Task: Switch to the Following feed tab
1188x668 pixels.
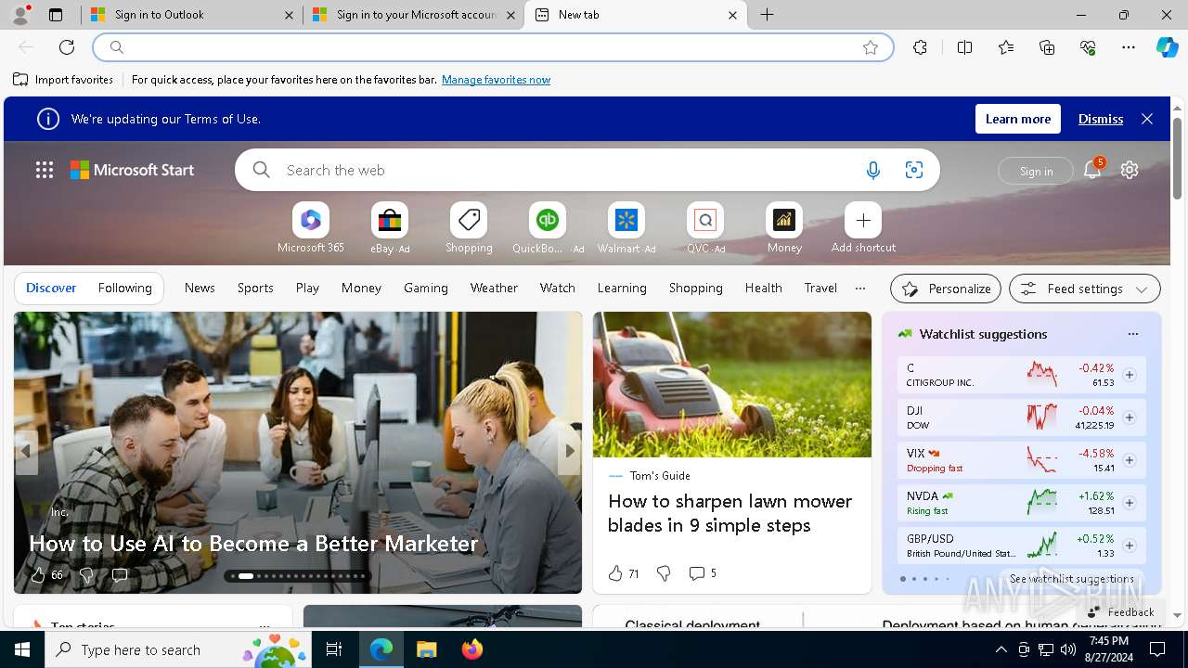Action: coord(124,288)
